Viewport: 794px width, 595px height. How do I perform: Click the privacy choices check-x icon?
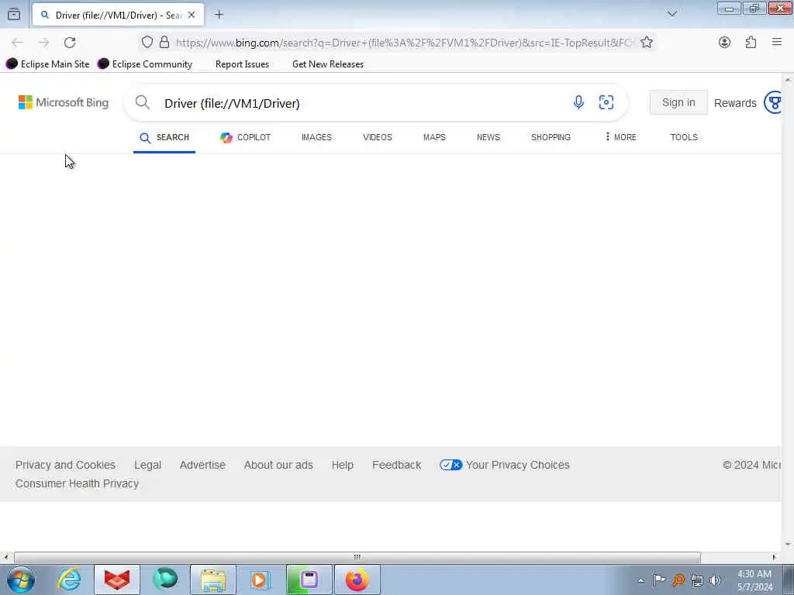pyautogui.click(x=451, y=465)
